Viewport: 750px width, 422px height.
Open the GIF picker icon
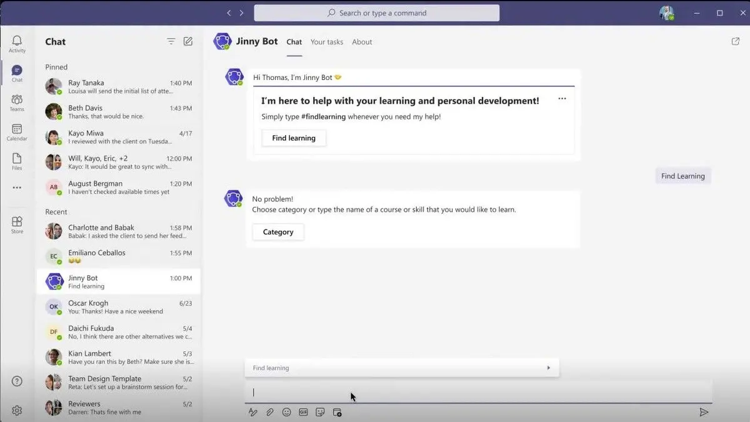[304, 412]
